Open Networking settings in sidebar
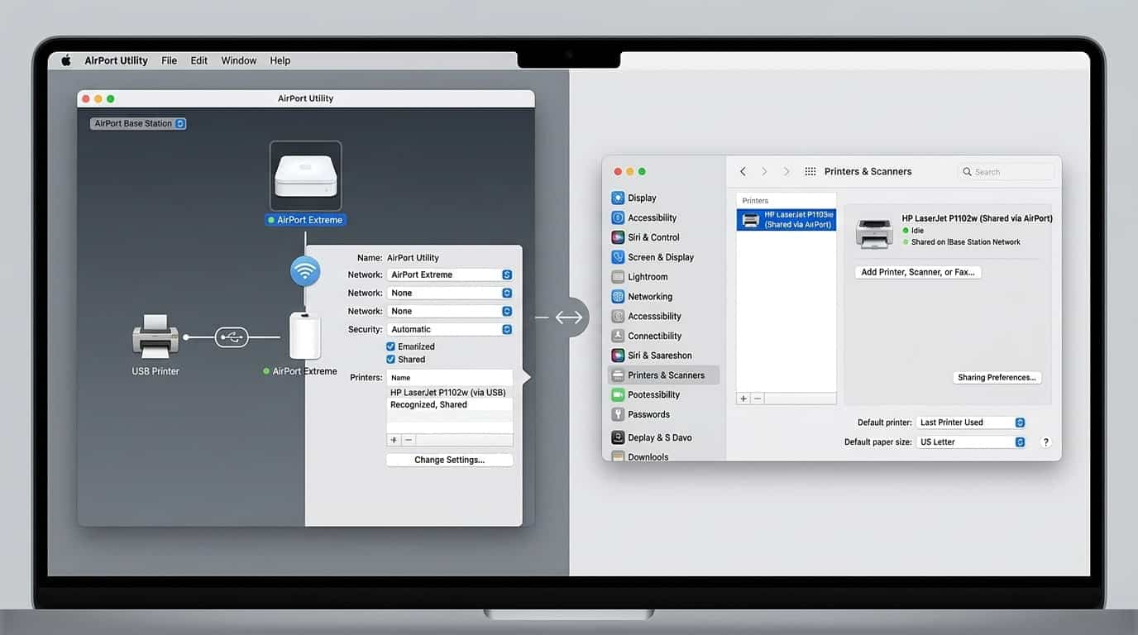The height and width of the screenshot is (635, 1138). point(664,297)
